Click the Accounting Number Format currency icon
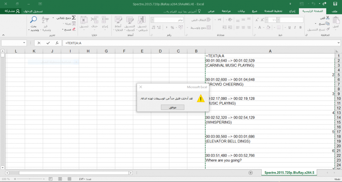 pyautogui.click(x=180, y=27)
